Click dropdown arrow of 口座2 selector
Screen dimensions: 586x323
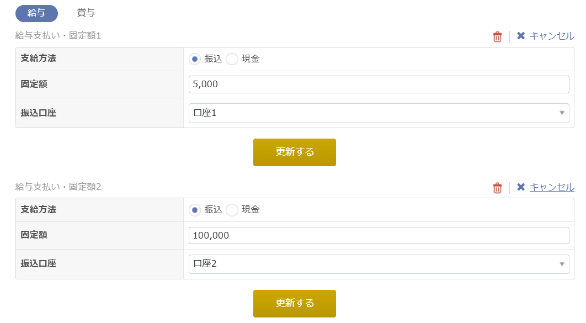pyautogui.click(x=562, y=264)
